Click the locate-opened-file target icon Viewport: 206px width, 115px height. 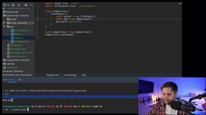click(x=13, y=5)
